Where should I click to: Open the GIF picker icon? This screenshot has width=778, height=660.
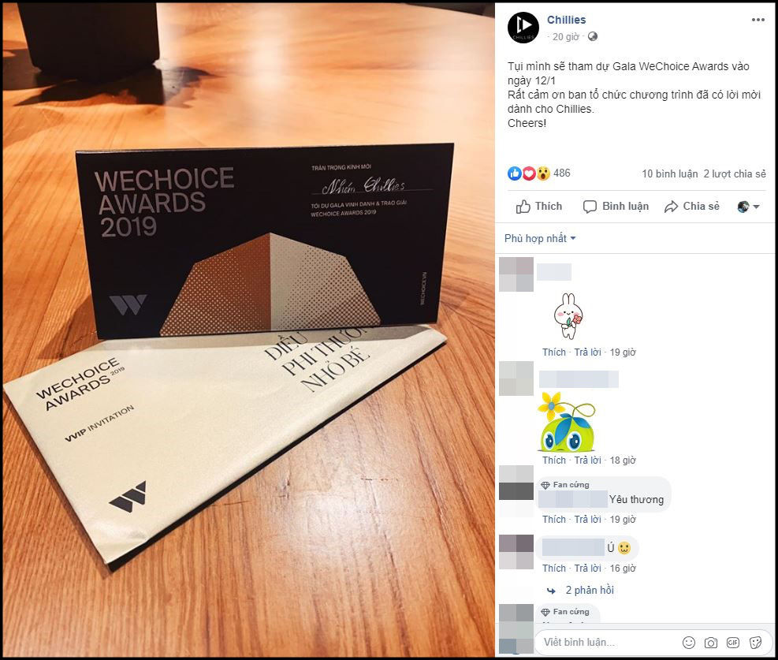(x=733, y=643)
